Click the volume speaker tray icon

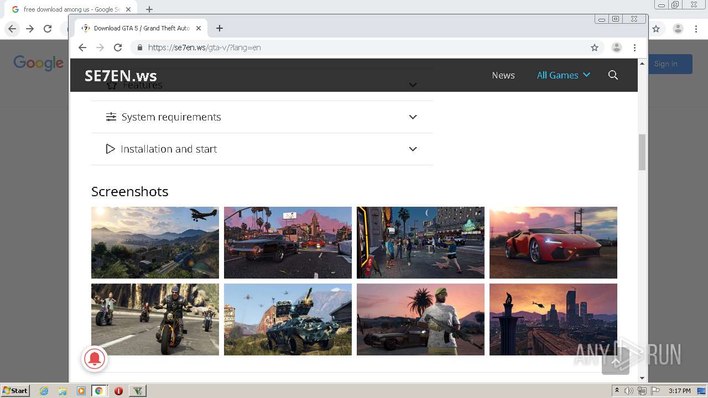tap(629, 391)
